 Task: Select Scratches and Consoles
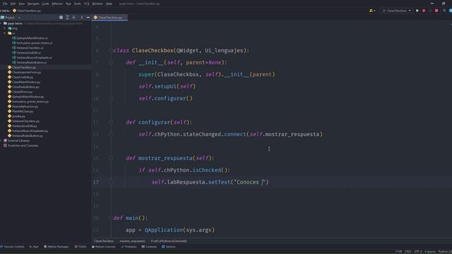pos(20,146)
